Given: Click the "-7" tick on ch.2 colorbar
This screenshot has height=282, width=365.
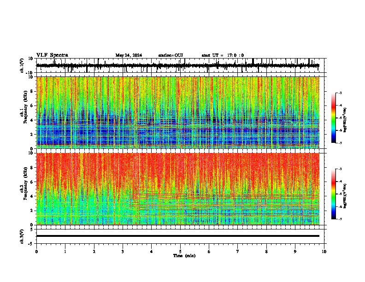Looking at the screenshot, I should click(x=340, y=219).
